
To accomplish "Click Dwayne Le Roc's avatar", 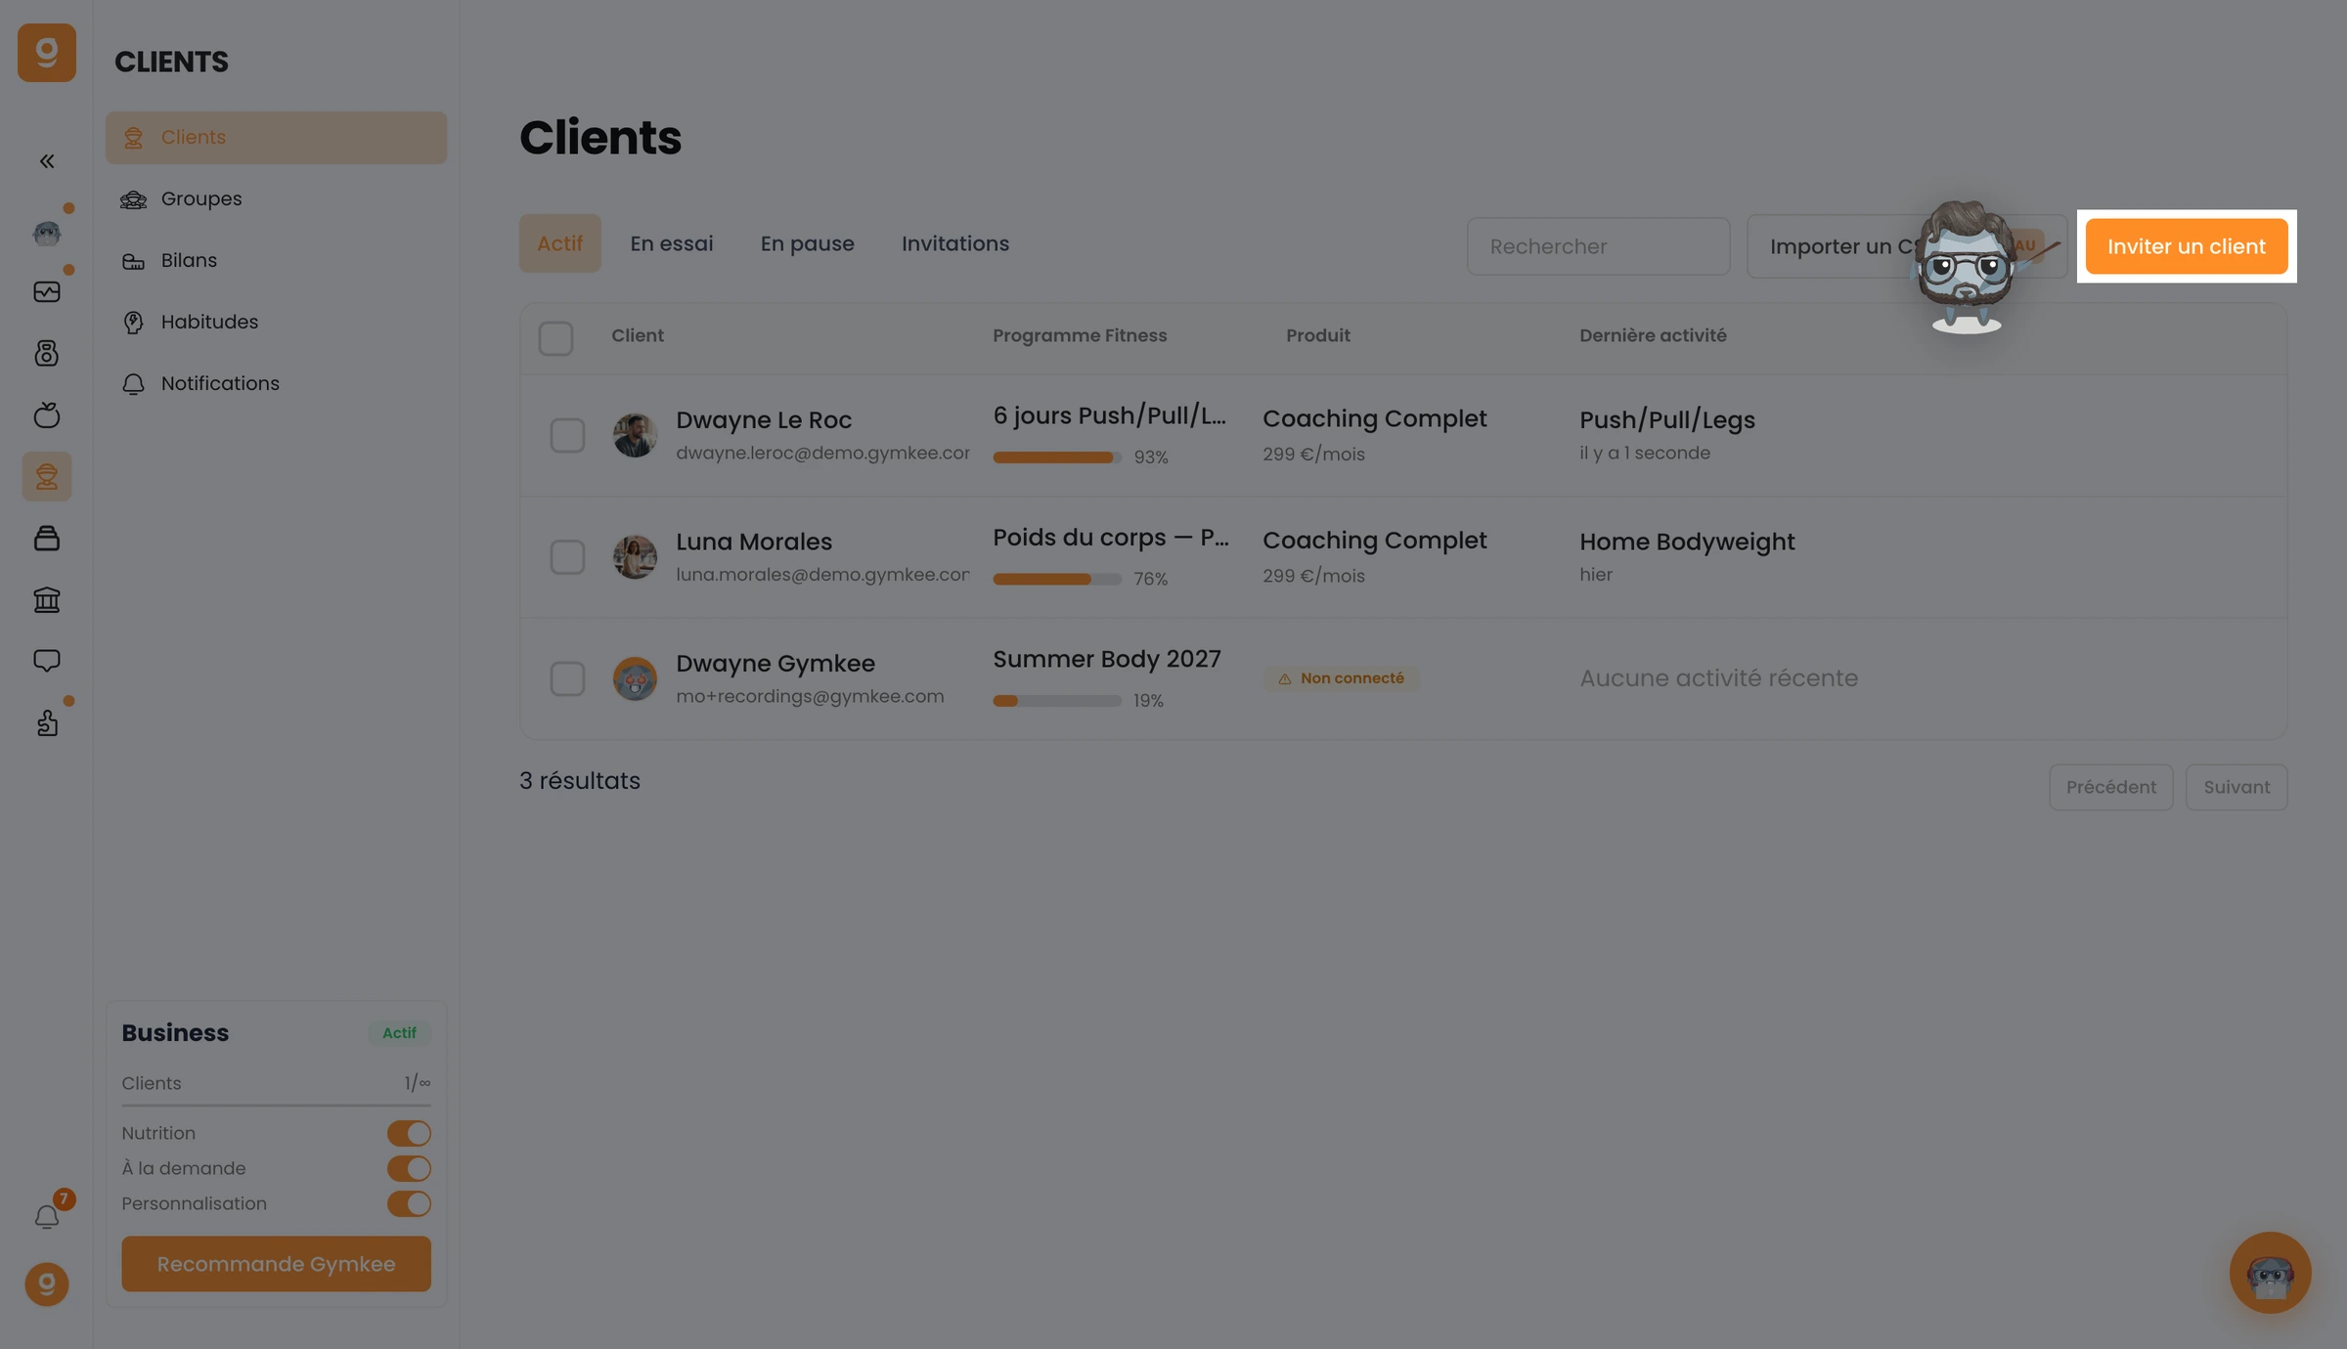I will pyautogui.click(x=635, y=436).
